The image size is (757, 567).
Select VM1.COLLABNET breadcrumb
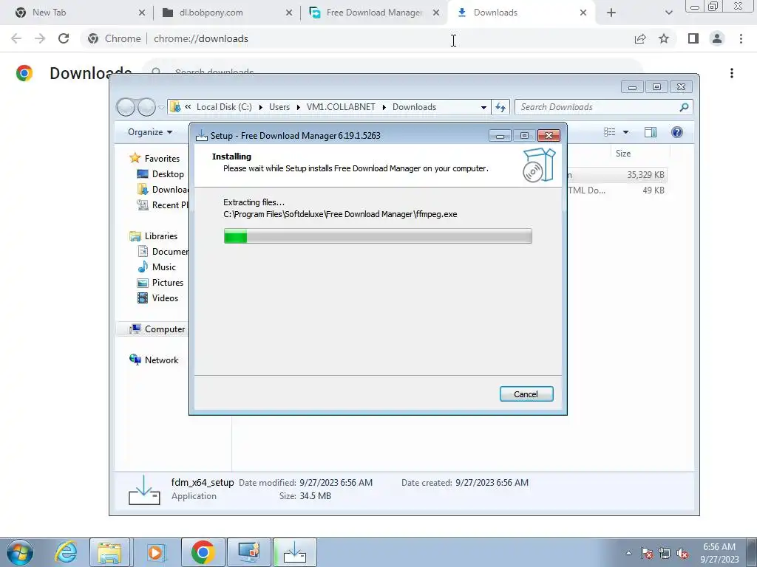pyautogui.click(x=341, y=107)
